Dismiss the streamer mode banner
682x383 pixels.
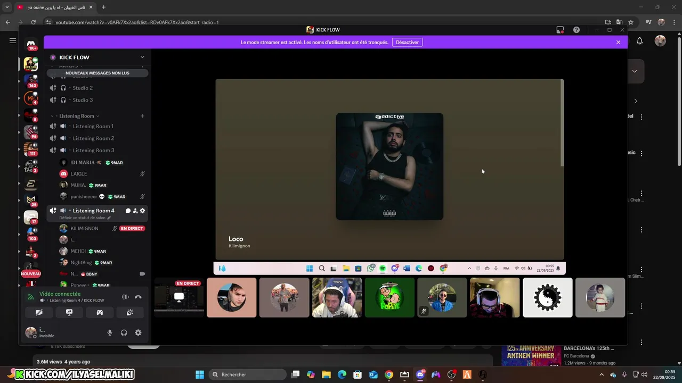(x=618, y=42)
